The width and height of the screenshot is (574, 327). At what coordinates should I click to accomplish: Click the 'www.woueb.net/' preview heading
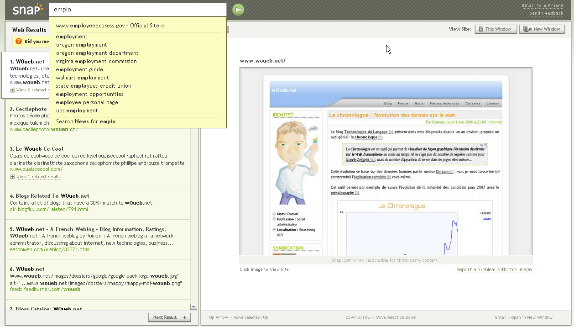tap(263, 61)
